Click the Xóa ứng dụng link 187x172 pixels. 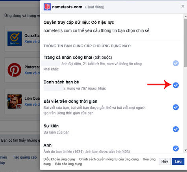pyautogui.click(x=149, y=159)
